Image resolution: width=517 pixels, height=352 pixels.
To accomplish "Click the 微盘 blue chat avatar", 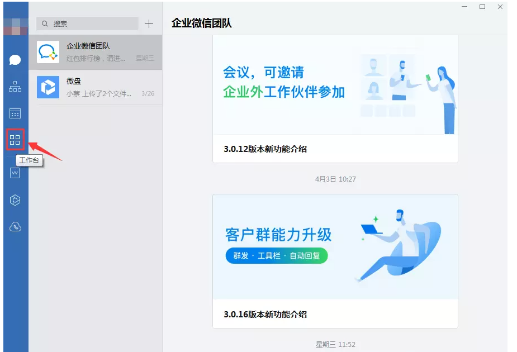I will coord(48,87).
